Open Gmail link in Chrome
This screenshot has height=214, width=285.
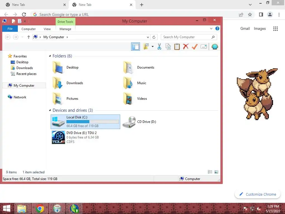pyautogui.click(x=245, y=29)
